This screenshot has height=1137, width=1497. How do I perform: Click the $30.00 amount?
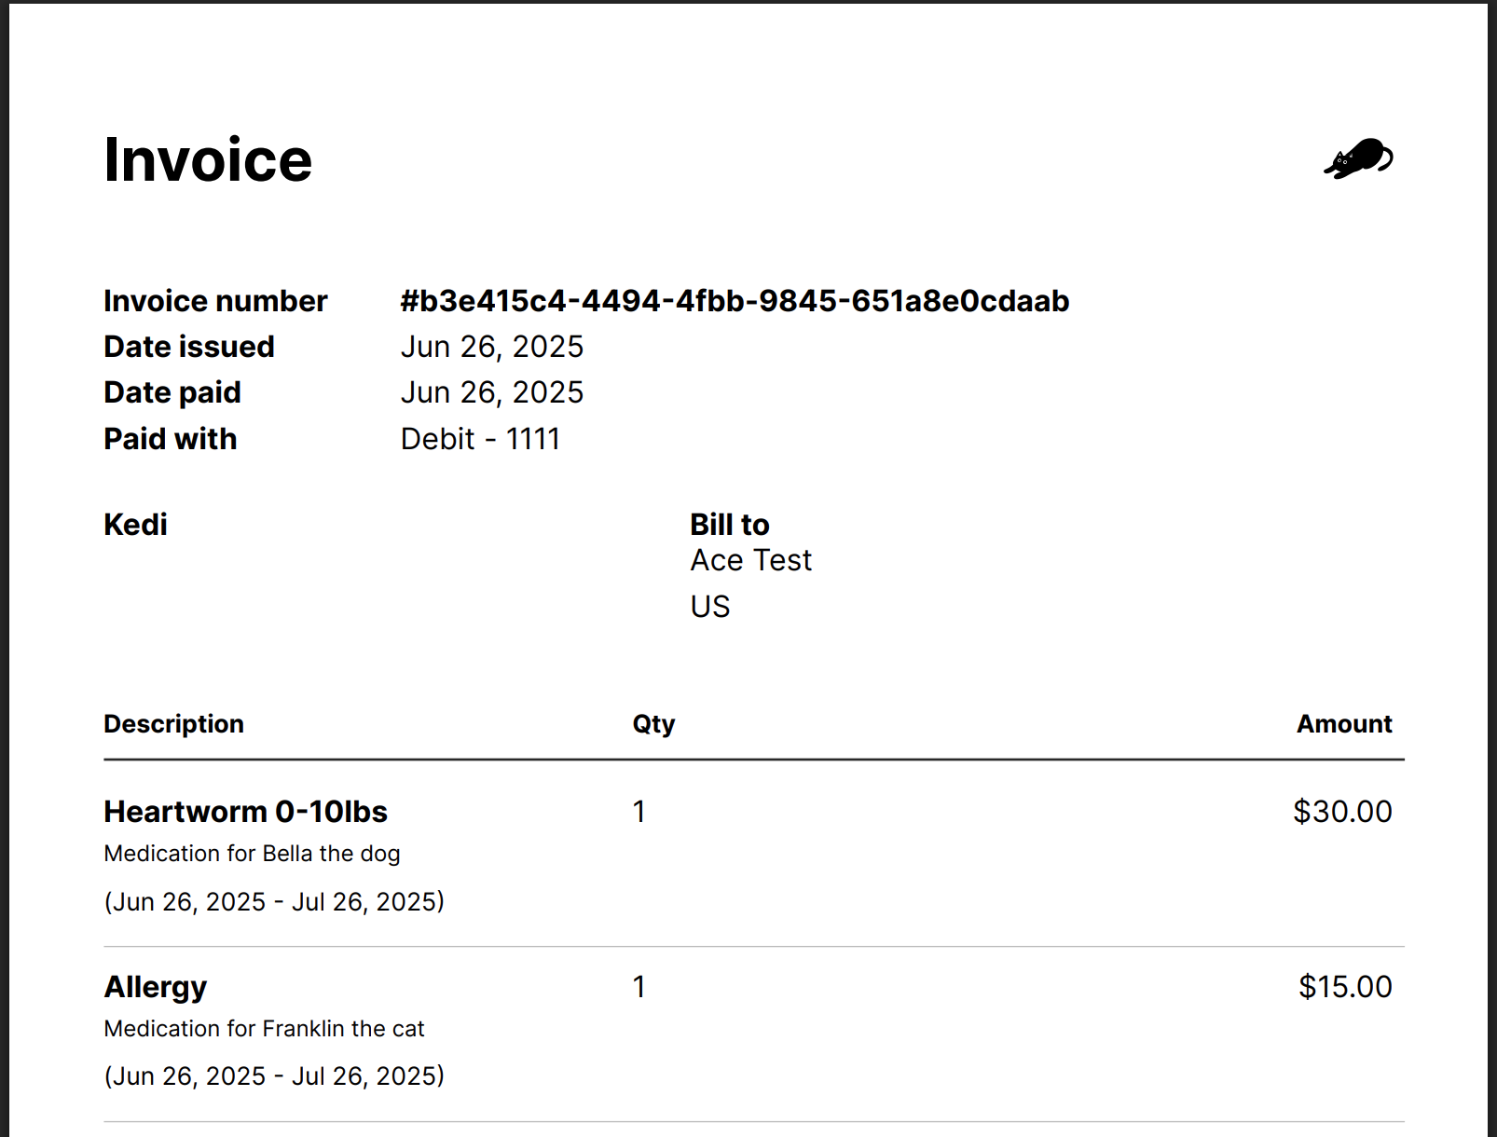[x=1342, y=812]
